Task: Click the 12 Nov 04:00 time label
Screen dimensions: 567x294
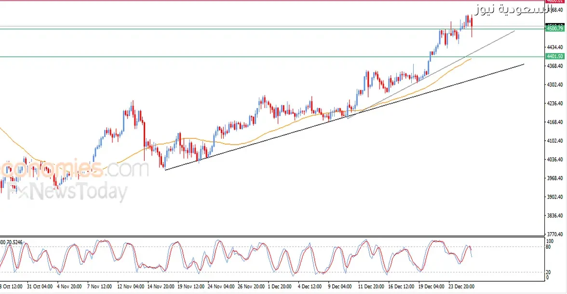Action: tap(132, 286)
